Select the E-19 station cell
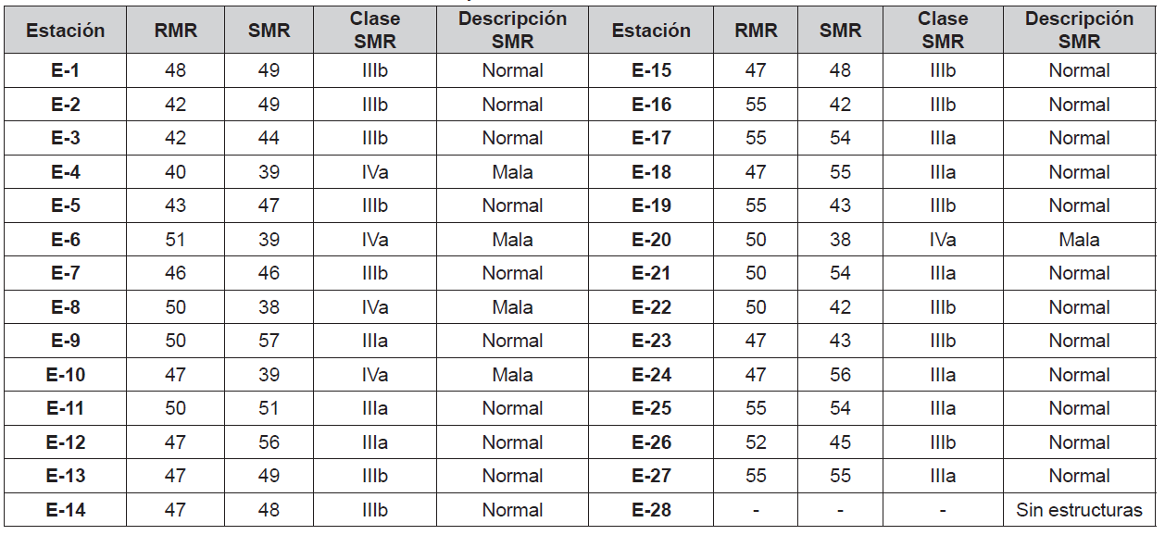 click(651, 205)
